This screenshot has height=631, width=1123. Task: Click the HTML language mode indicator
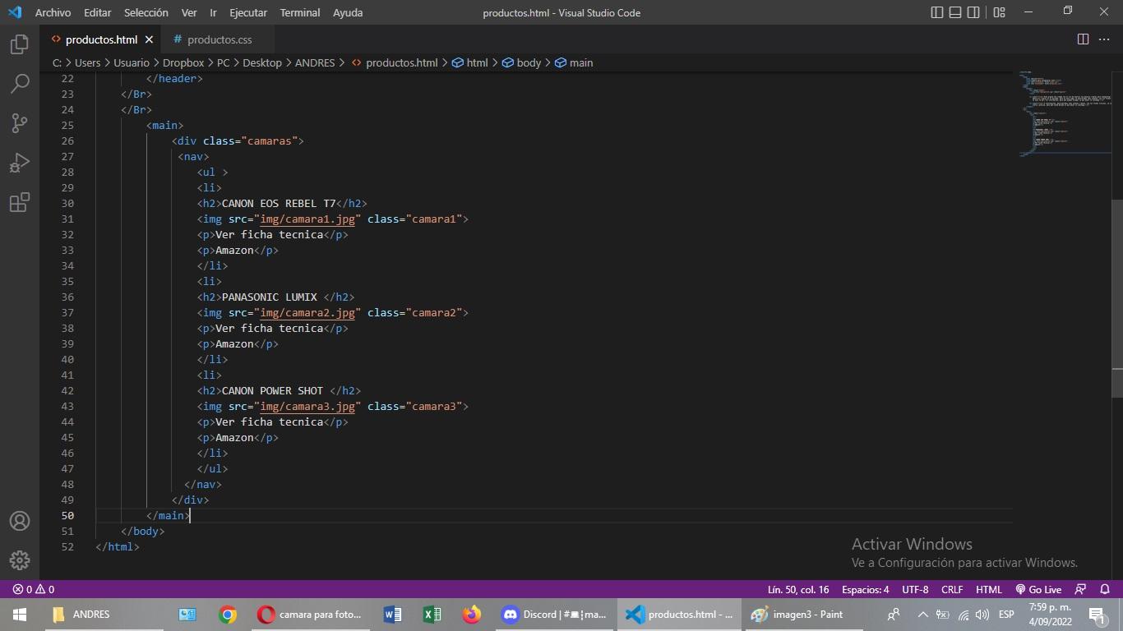click(x=989, y=589)
